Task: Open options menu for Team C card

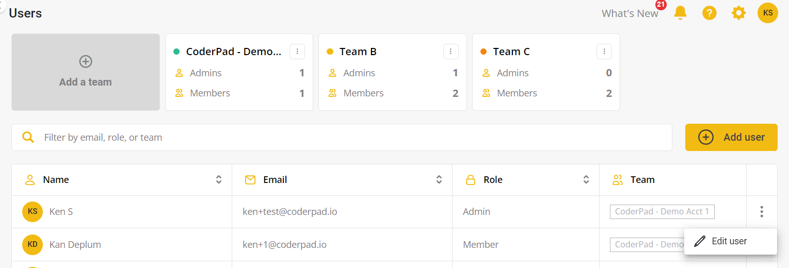Action: (604, 52)
